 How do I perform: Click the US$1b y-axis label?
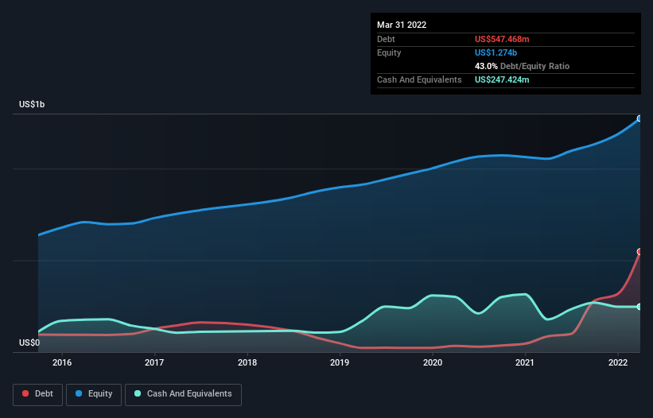coord(32,104)
